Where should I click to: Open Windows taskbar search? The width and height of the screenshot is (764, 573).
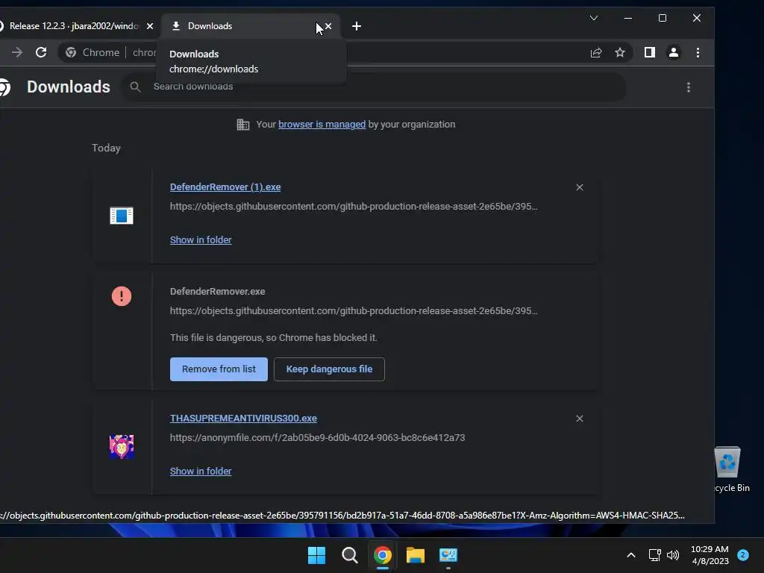tap(349, 555)
